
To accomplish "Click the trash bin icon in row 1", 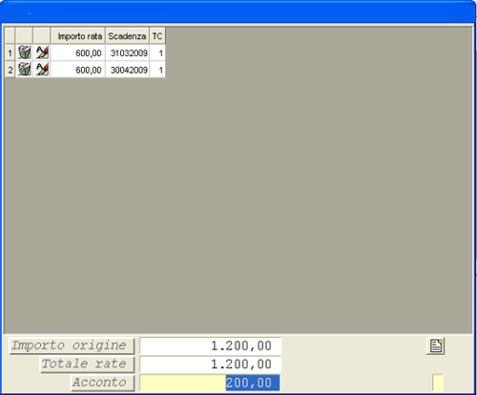I will tap(24, 52).
